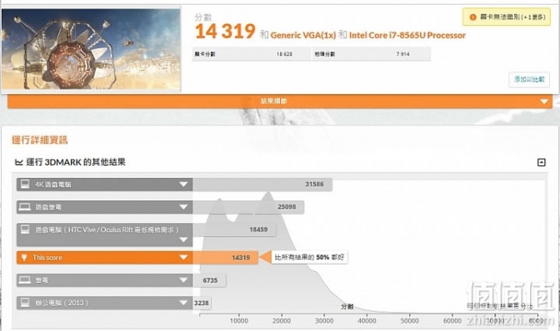Click the orange warning icon in yellow notice

click(472, 17)
